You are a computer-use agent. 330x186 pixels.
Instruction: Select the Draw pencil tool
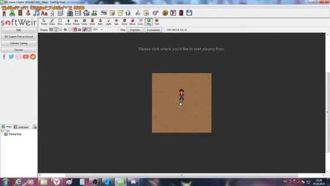[x=52, y=22]
